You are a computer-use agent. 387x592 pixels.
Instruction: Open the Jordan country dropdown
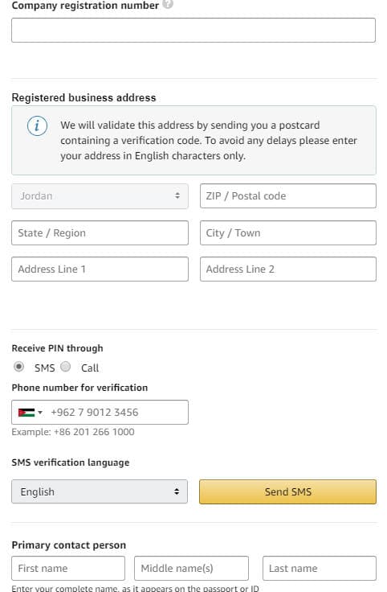tap(100, 196)
